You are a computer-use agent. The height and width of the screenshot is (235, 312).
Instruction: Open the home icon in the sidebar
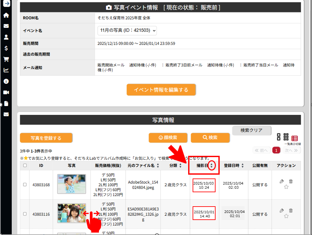point(6,15)
